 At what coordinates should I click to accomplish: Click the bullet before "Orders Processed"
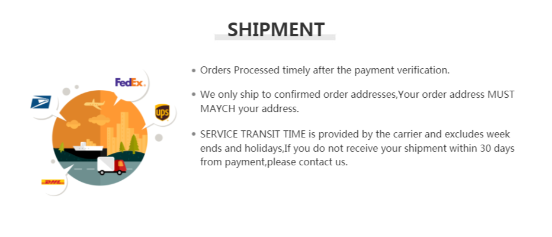point(194,71)
